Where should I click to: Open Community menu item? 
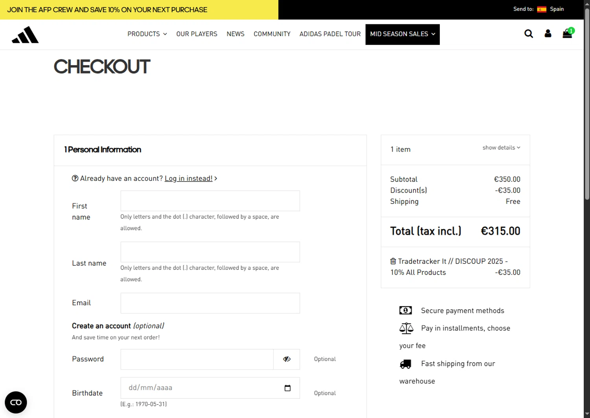pyautogui.click(x=272, y=34)
